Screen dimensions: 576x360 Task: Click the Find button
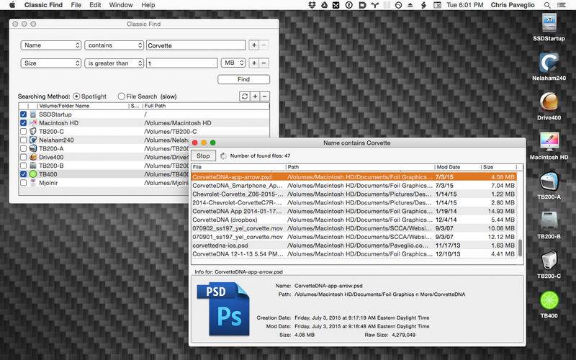click(243, 79)
